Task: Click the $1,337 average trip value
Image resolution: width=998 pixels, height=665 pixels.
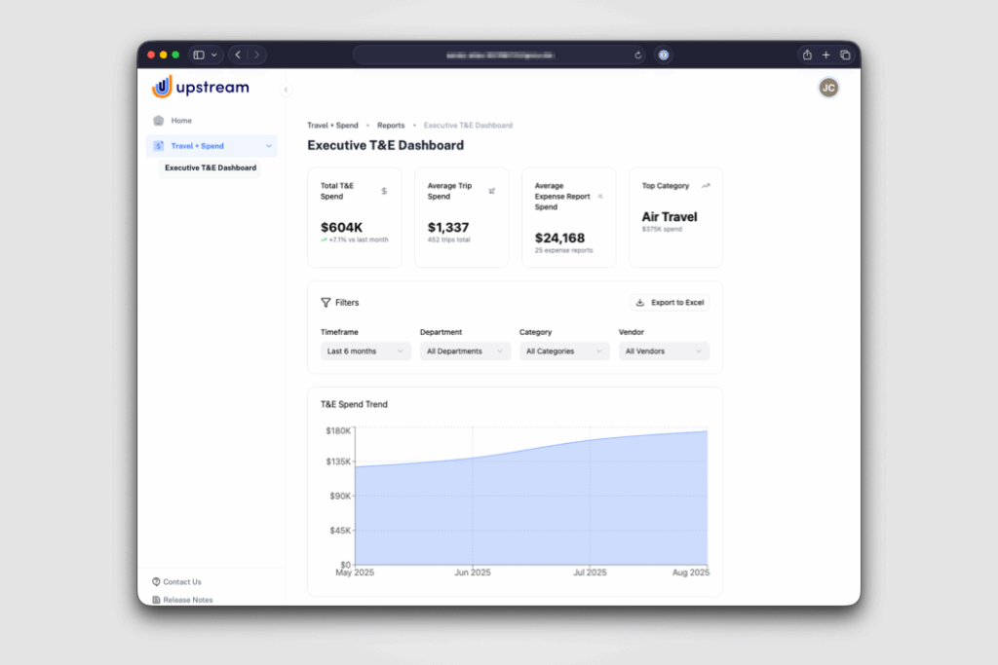Action: (x=448, y=227)
